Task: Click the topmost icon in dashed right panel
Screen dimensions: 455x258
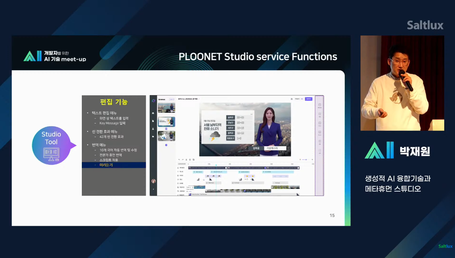Action: coord(320,105)
